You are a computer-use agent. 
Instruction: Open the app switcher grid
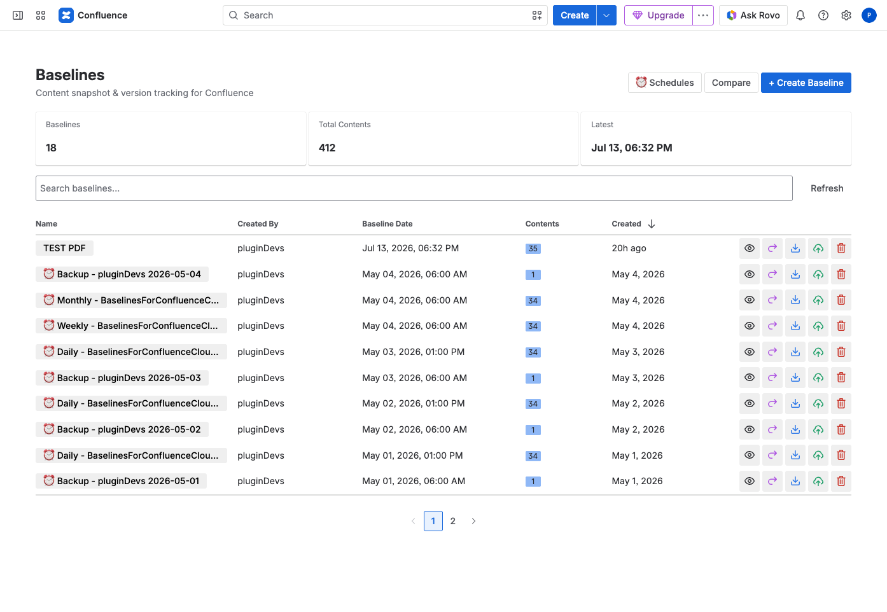point(41,15)
